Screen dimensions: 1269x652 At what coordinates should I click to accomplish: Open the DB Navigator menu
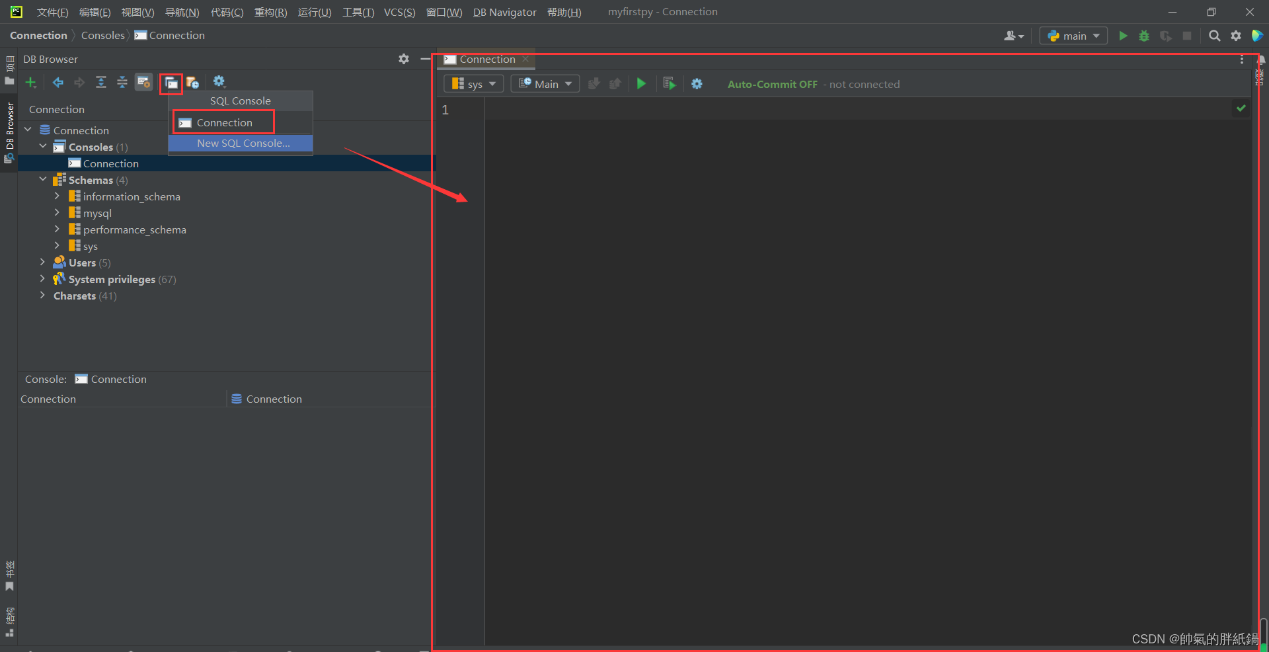coord(505,12)
